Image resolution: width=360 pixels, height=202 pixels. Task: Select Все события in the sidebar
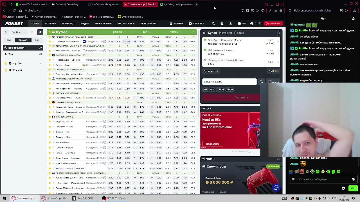(x=23, y=48)
